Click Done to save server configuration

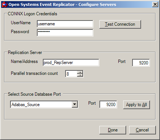tap(113, 130)
